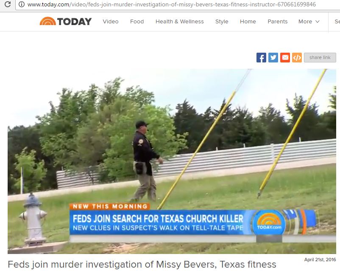The image size is (340, 271).
Task: Copy the share link button
Action: click(320, 58)
